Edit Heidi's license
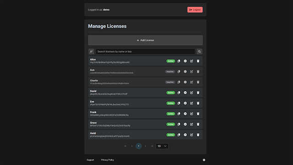 [x=191, y=135]
